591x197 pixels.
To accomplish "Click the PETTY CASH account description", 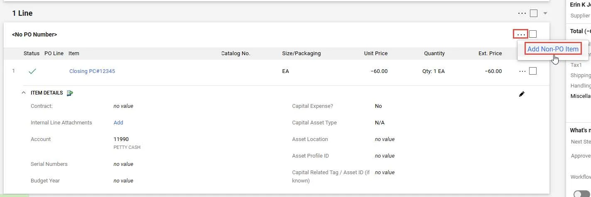I will point(127,147).
